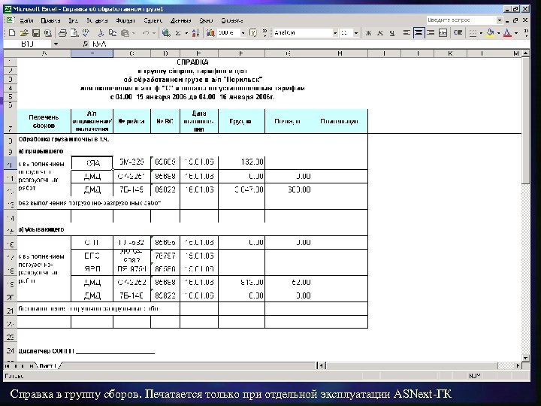The image size is (541, 406).
Task: Click the first sheet navigation arrow
Action: tap(8, 365)
